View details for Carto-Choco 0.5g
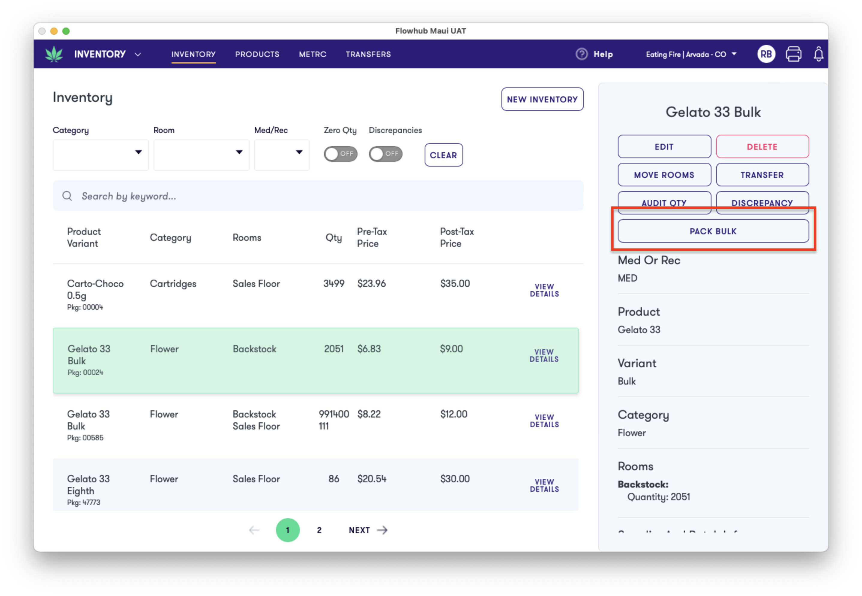The width and height of the screenshot is (862, 596). [x=544, y=290]
